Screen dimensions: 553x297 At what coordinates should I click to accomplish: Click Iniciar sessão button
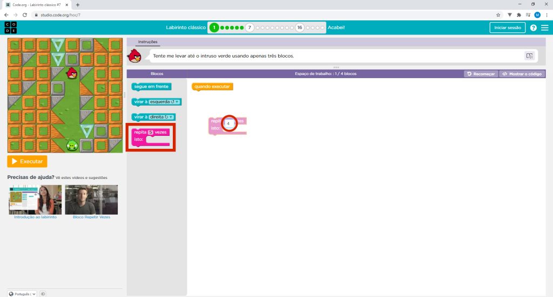pos(508,27)
